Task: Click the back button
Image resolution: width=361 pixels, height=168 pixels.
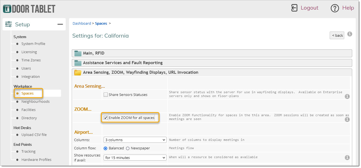Action: [337, 35]
